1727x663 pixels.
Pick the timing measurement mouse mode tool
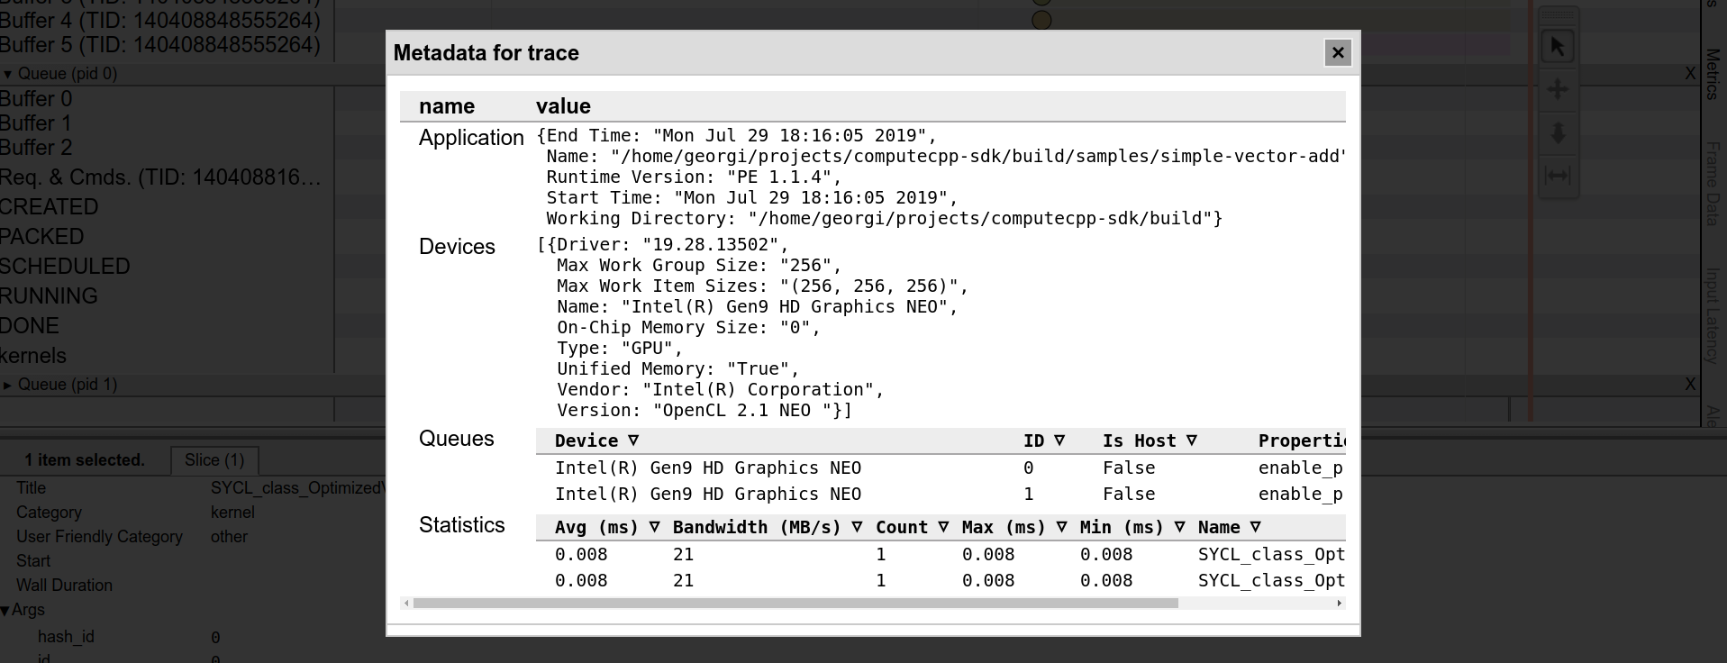(x=1558, y=176)
